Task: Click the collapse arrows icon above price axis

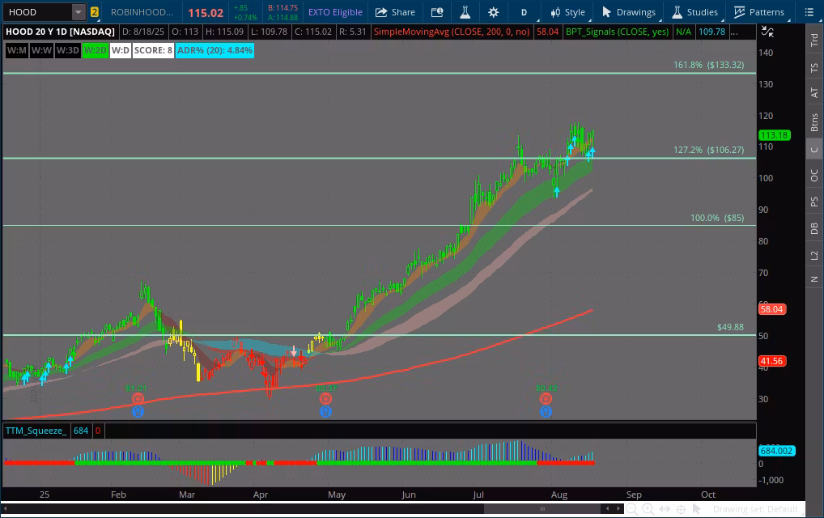Action: click(x=768, y=32)
